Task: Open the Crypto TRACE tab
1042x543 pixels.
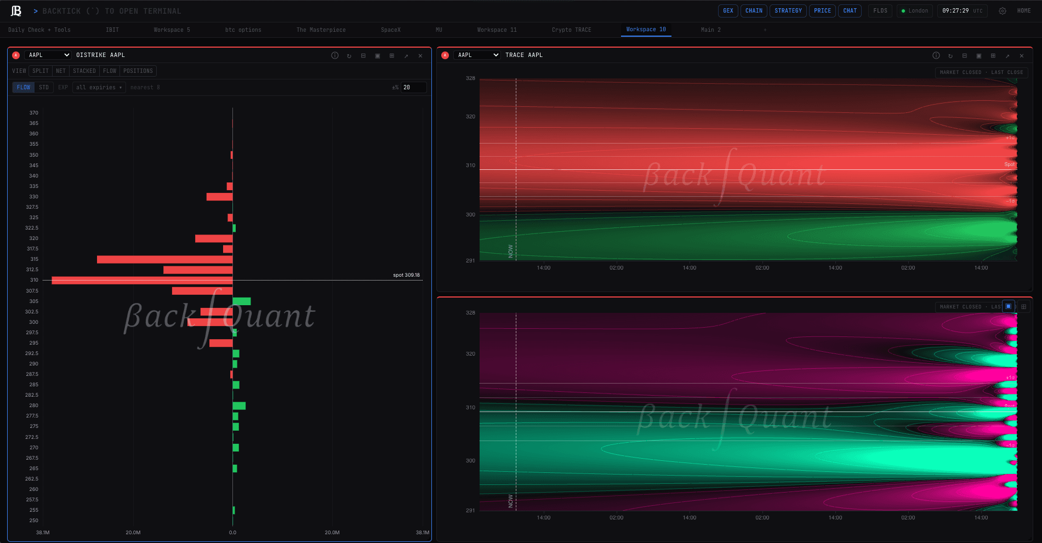Action: [x=572, y=30]
